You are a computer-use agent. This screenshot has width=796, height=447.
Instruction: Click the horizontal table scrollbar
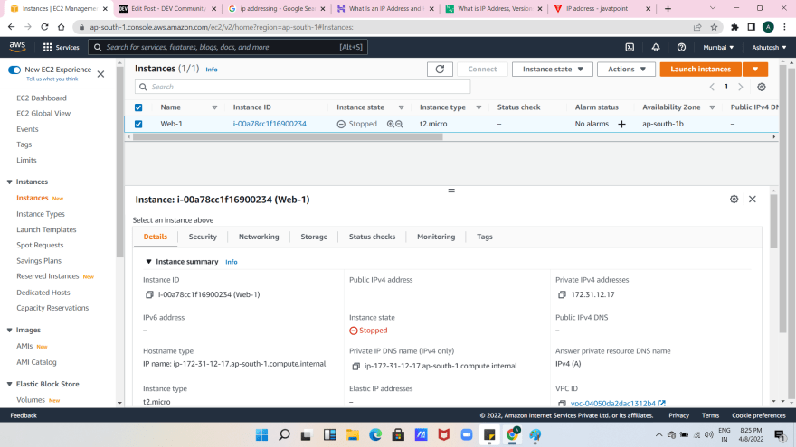[288, 137]
